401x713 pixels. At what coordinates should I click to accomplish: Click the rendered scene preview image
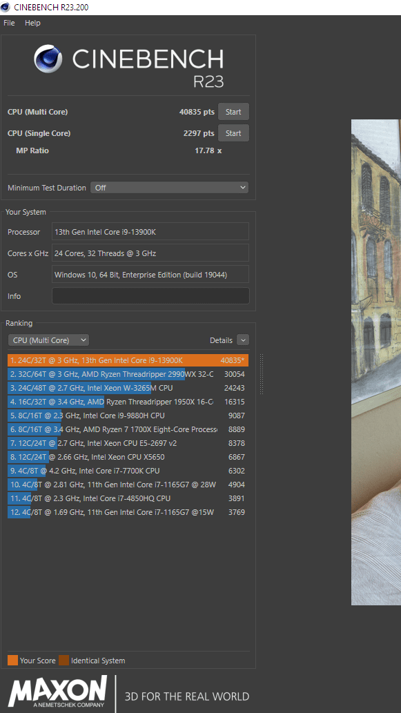pyautogui.click(x=376, y=362)
